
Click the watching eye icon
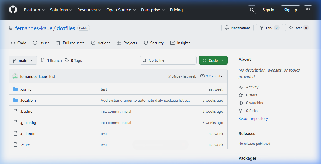click(x=241, y=103)
